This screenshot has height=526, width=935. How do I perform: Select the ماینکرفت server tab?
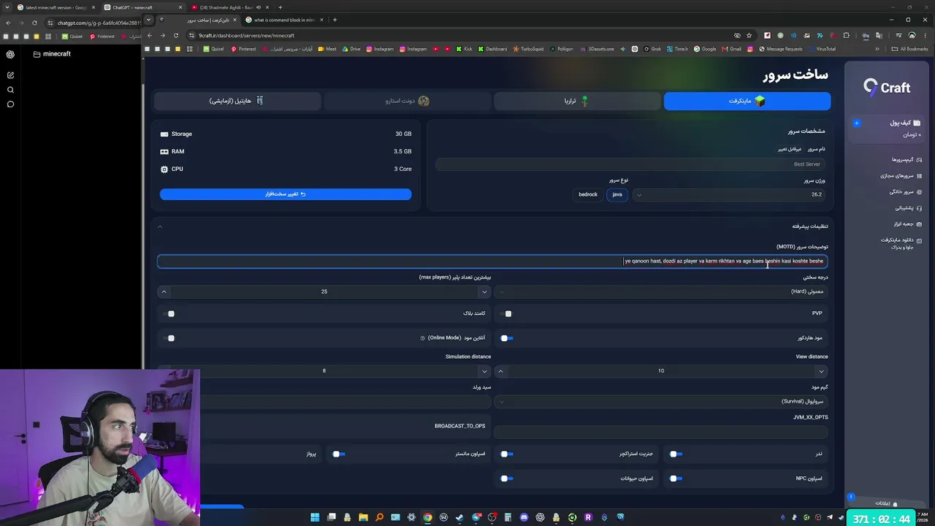(x=747, y=101)
